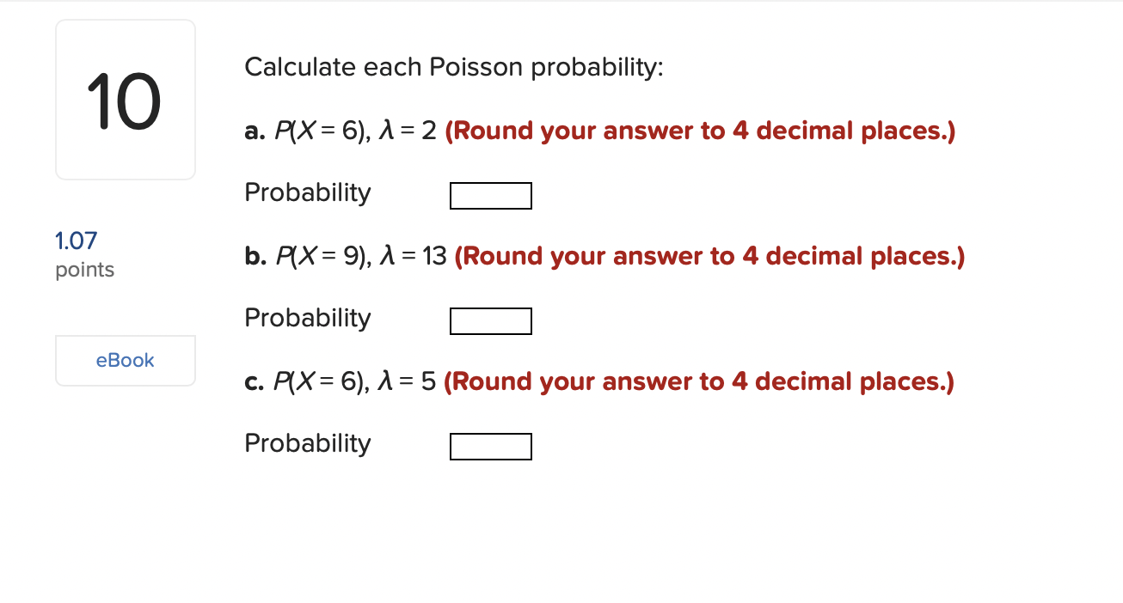Viewport: 1123px width, 603px height.
Task: Click the eBook button
Action: pos(125,360)
